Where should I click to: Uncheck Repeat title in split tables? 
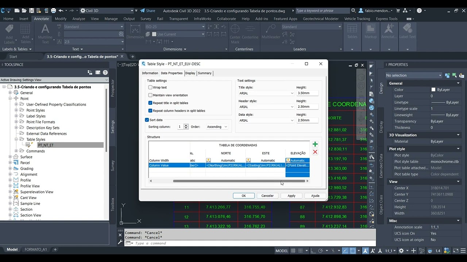[x=150, y=103]
